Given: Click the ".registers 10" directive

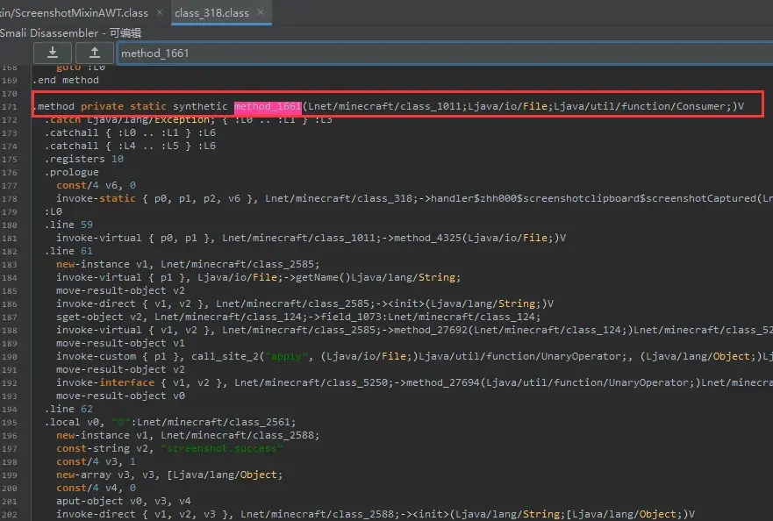Looking at the screenshot, I should 84,160.
